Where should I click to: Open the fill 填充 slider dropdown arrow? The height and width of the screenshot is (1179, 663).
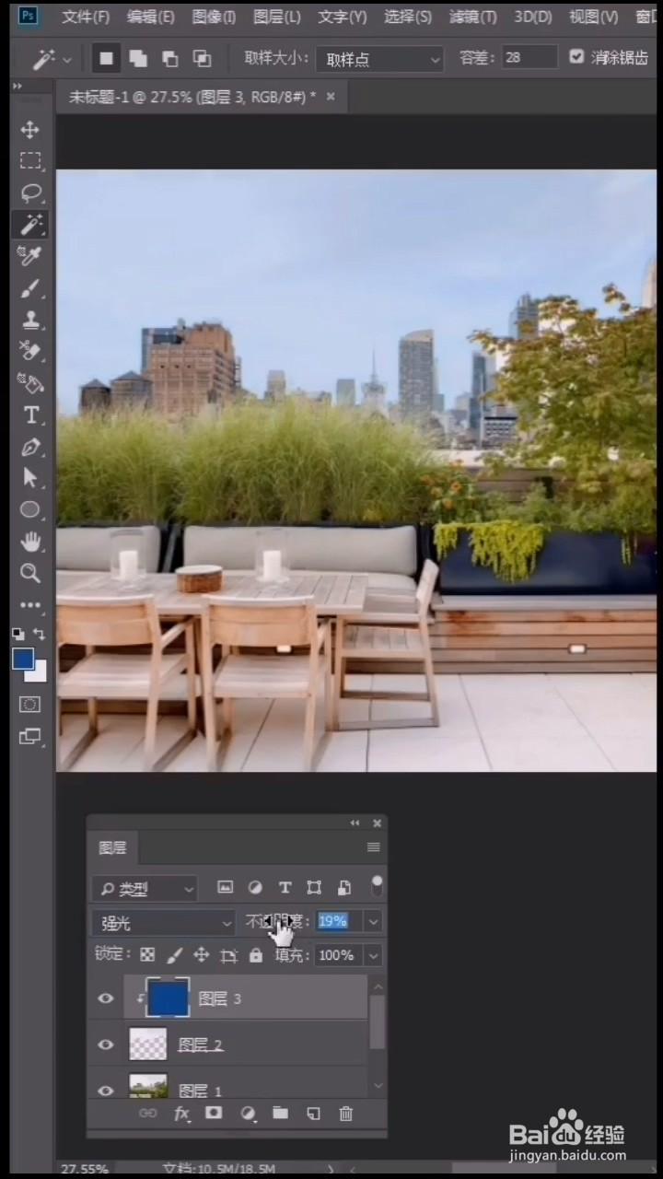point(373,955)
